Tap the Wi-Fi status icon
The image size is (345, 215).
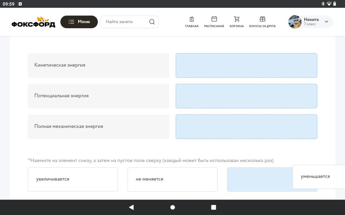(329, 4)
